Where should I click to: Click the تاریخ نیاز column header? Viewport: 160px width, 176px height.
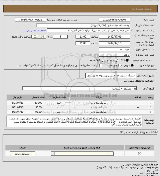click(x=17, y=97)
